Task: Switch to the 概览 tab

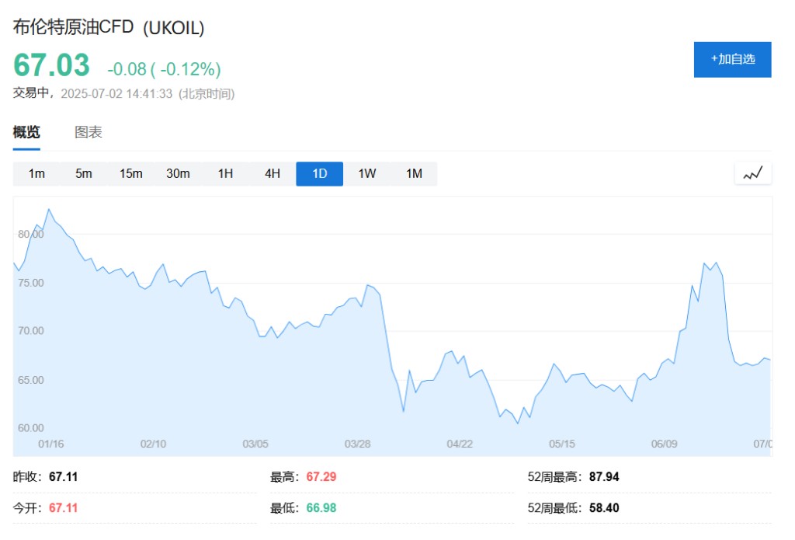Action: 26,132
